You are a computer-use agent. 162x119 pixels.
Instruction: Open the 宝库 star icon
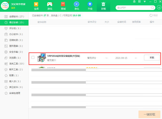[36, 4]
